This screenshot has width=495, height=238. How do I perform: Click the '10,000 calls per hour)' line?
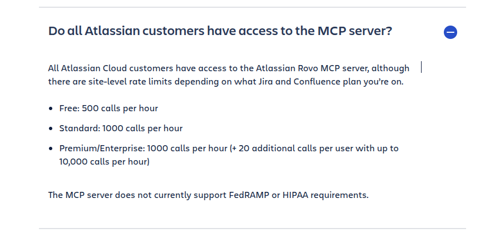point(104,162)
